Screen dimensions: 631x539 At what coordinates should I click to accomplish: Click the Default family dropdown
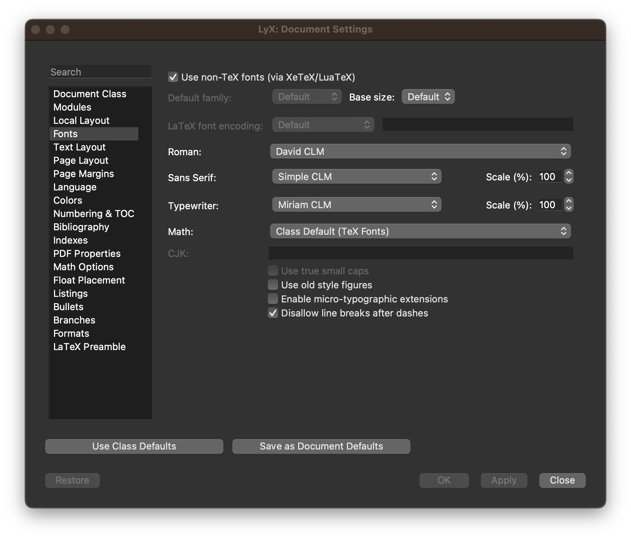[x=307, y=97]
